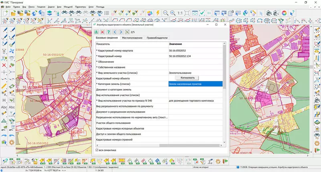
Task: Click the lightning bolt toolbar icon
Action: (158, 13)
